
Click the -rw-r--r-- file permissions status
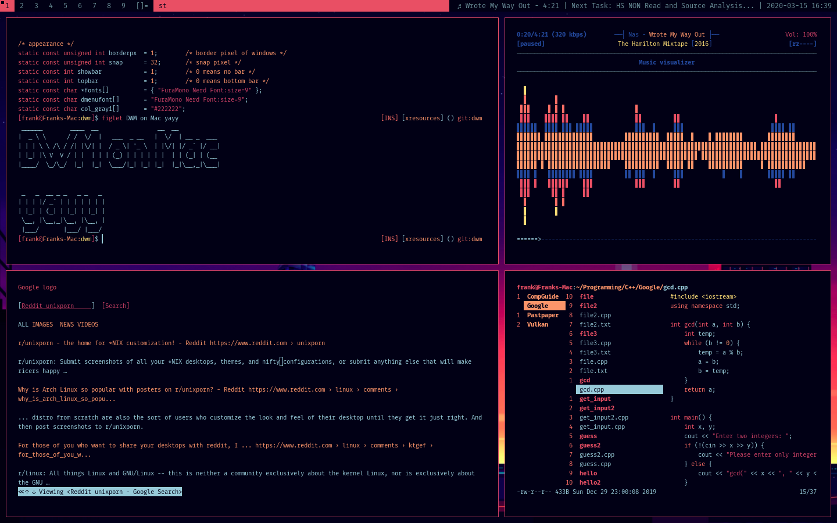pos(534,492)
